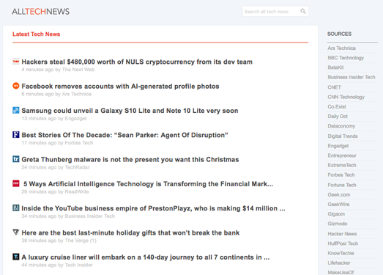Open Greta Thunberg malware headline
Viewport: 383px width, 275px height.
130,160
